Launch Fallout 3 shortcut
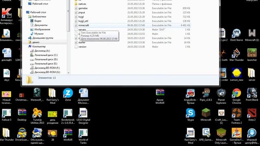 pos(6,114)
